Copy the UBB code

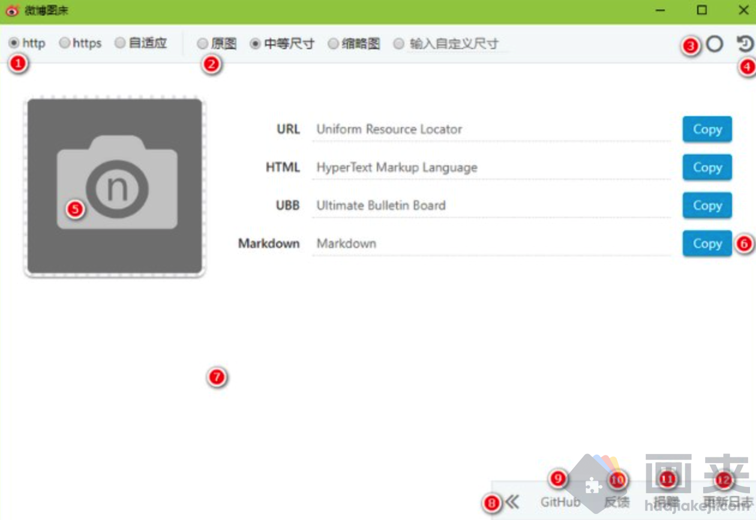pos(707,205)
